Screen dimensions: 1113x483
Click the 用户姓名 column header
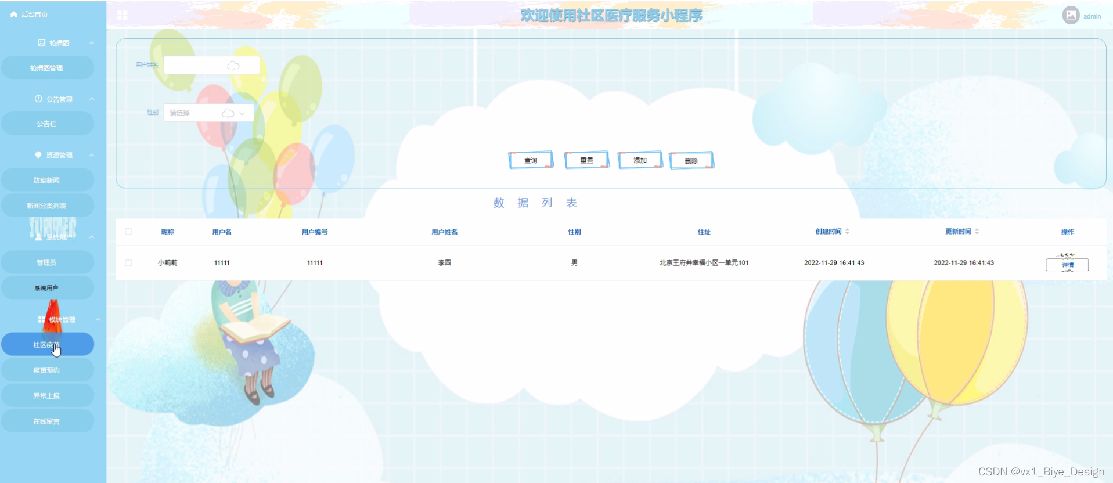tap(445, 232)
